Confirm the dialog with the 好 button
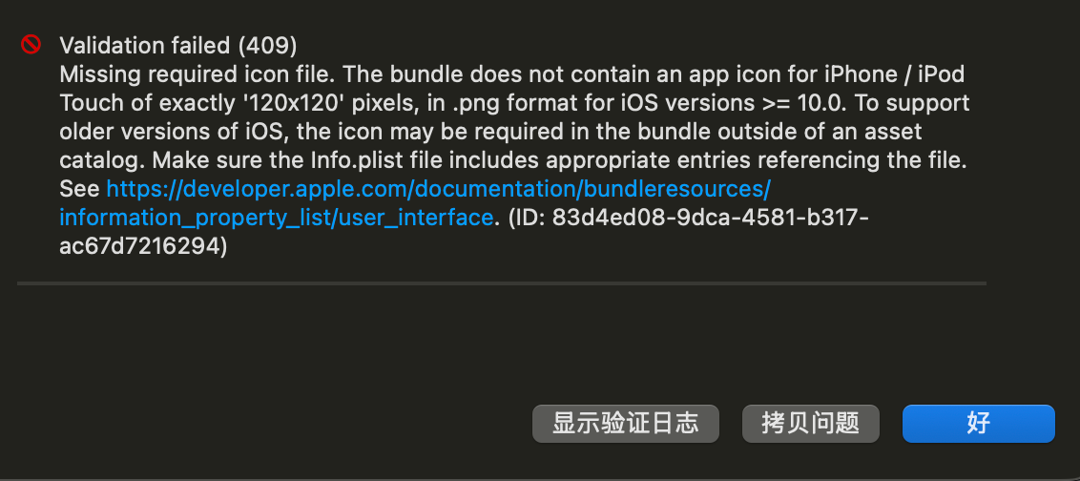This screenshot has height=481, width=1080. coord(978,423)
